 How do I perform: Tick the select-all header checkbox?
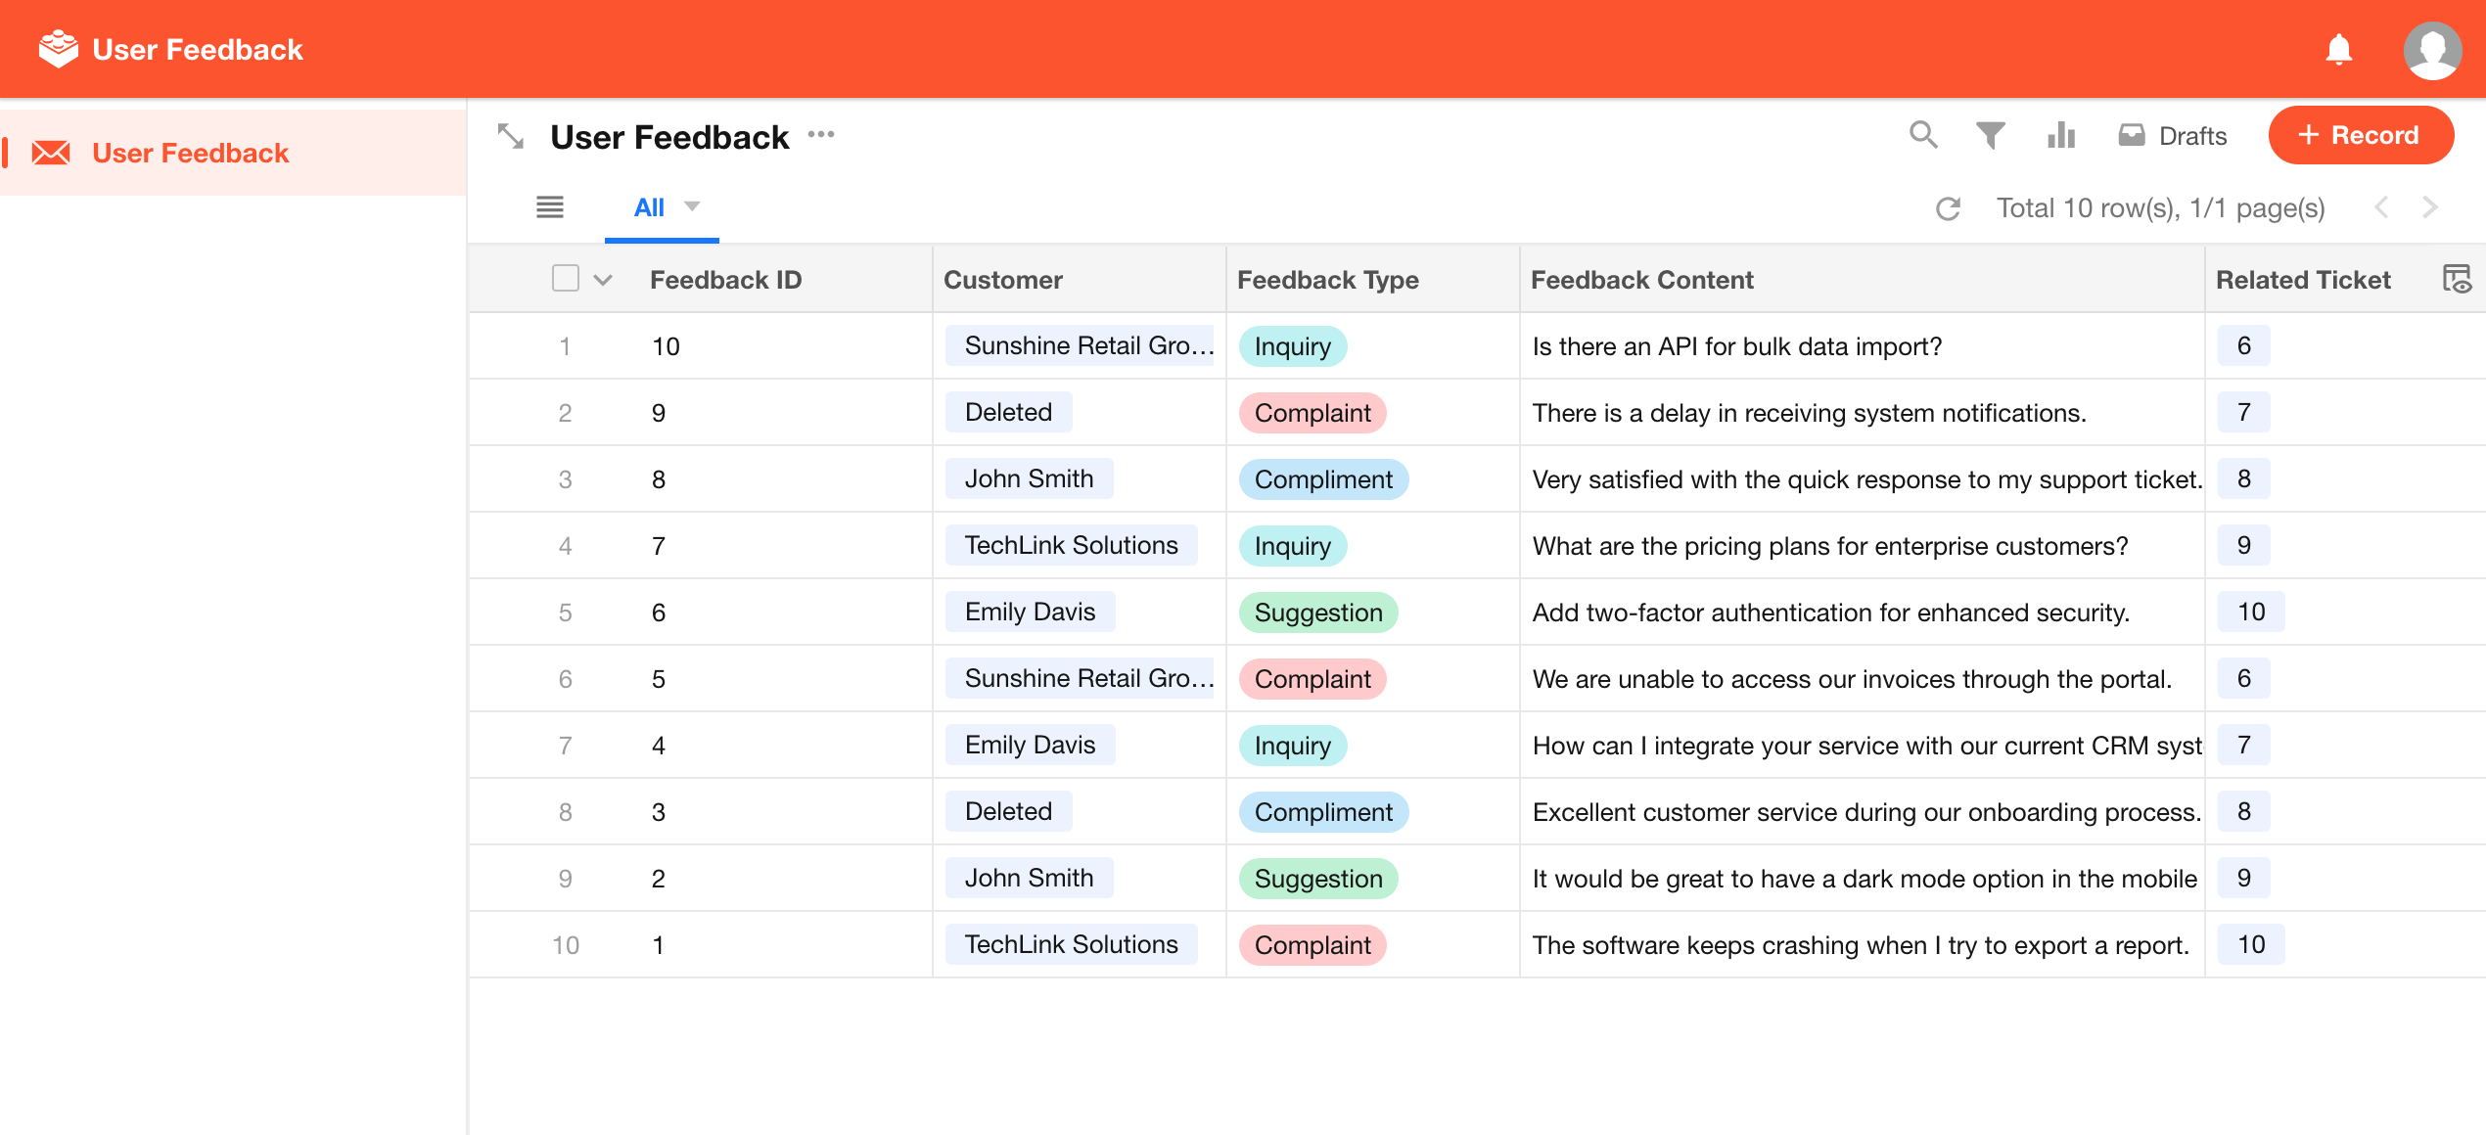click(x=566, y=279)
